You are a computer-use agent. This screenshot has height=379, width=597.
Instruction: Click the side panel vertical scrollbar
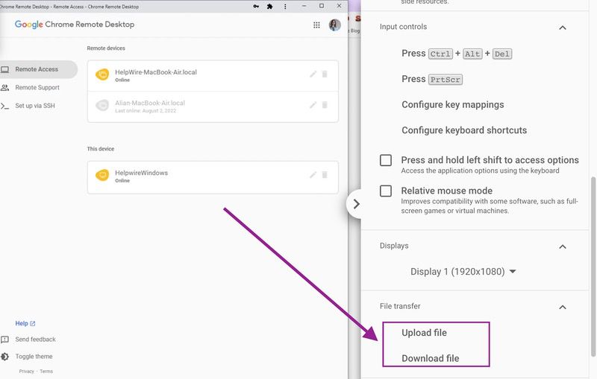(x=593, y=267)
